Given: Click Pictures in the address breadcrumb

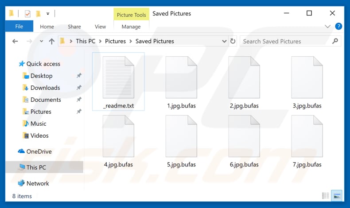Looking at the screenshot, I should 115,41.
